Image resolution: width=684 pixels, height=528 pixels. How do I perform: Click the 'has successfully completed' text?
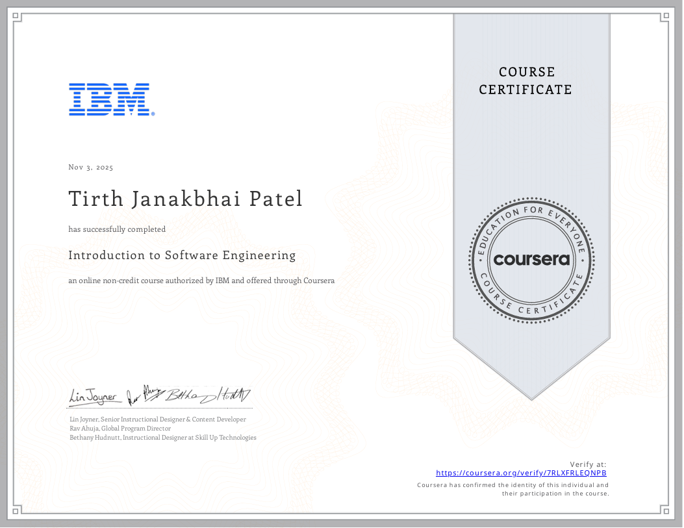[117, 229]
